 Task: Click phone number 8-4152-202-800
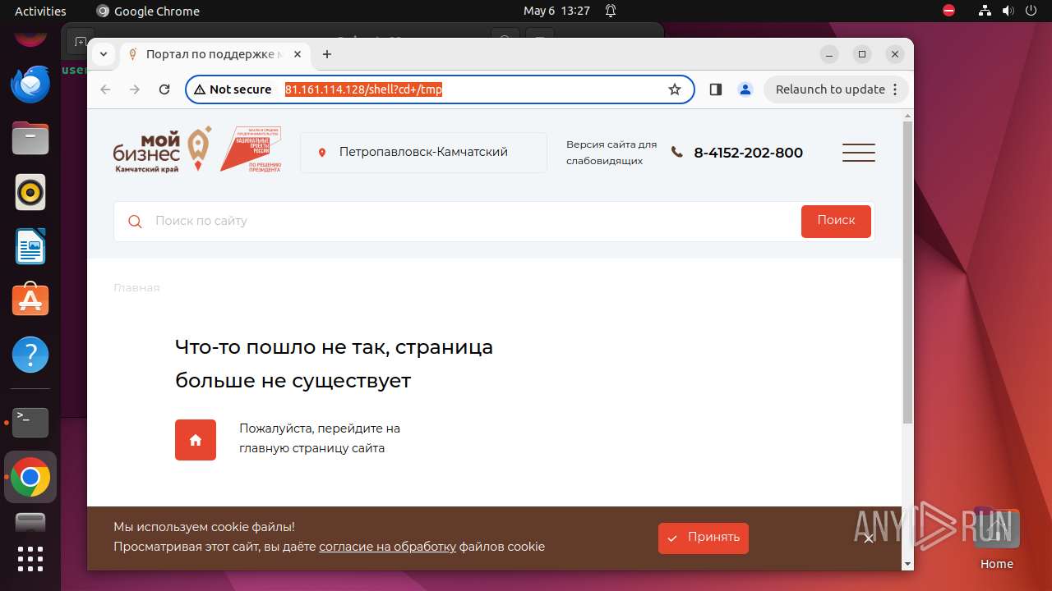(748, 153)
